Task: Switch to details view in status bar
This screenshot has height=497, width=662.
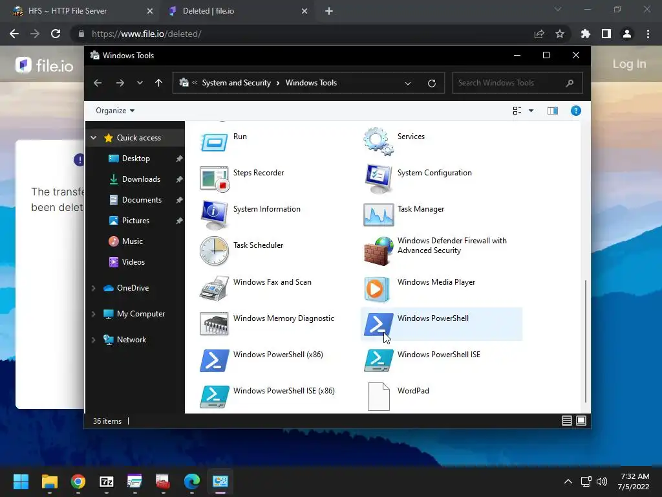Action: pyautogui.click(x=566, y=421)
